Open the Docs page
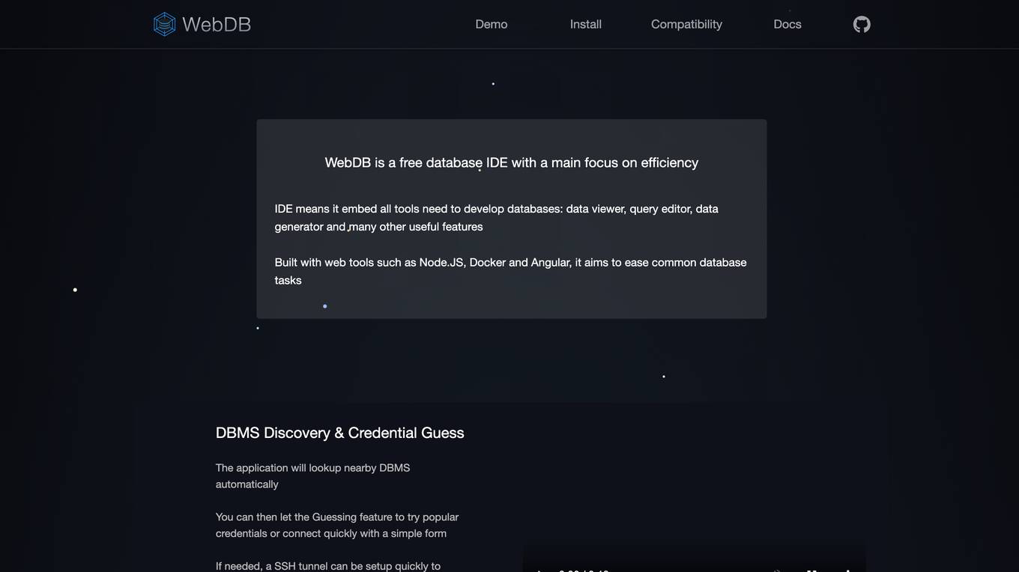 [787, 24]
